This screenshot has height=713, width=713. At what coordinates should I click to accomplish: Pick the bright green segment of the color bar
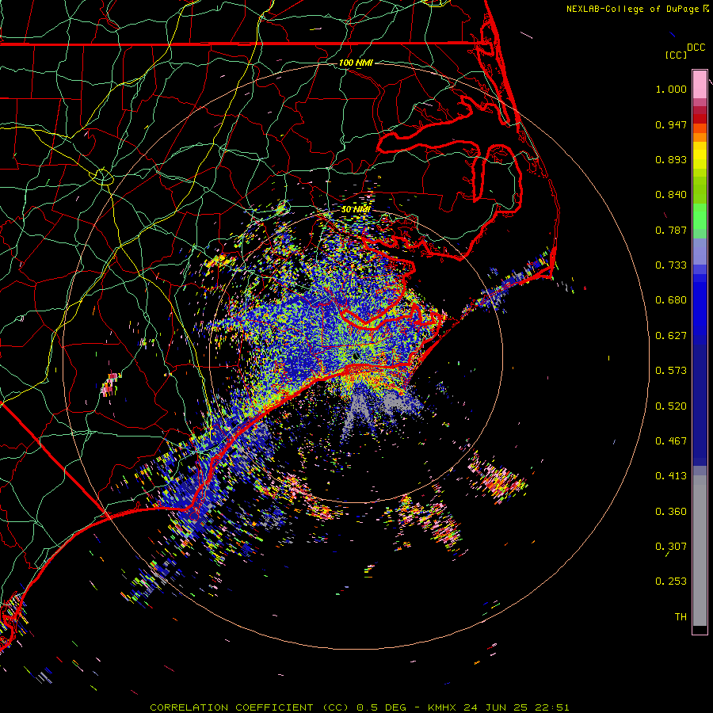(700, 216)
